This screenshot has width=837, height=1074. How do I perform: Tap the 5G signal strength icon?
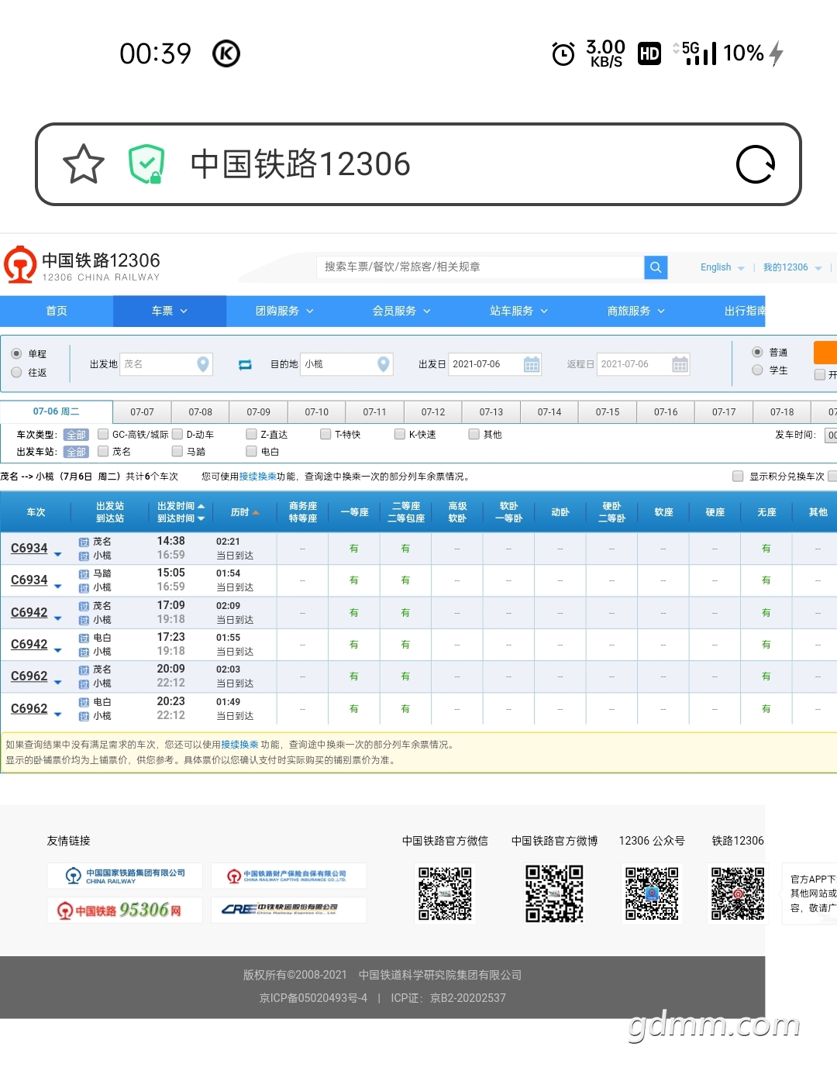[x=699, y=53]
